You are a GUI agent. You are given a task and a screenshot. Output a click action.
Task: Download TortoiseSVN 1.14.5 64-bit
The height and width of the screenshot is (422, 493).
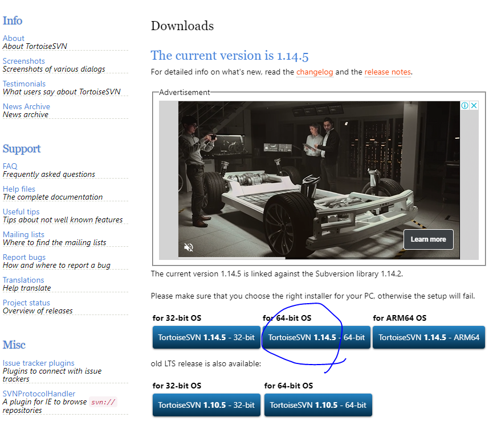316,337
